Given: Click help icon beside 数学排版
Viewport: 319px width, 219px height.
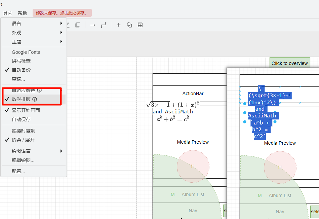Looking at the screenshot, I should pyautogui.click(x=35, y=99).
